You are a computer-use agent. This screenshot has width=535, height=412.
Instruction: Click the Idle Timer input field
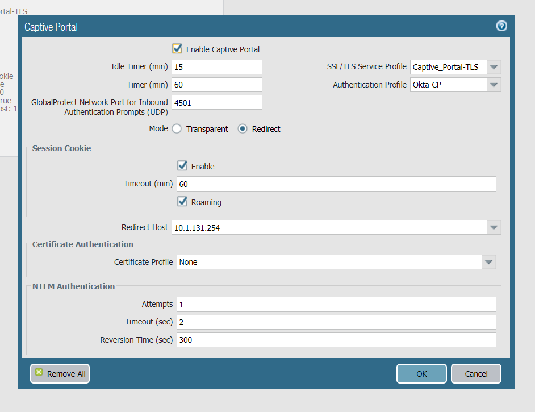pos(216,67)
